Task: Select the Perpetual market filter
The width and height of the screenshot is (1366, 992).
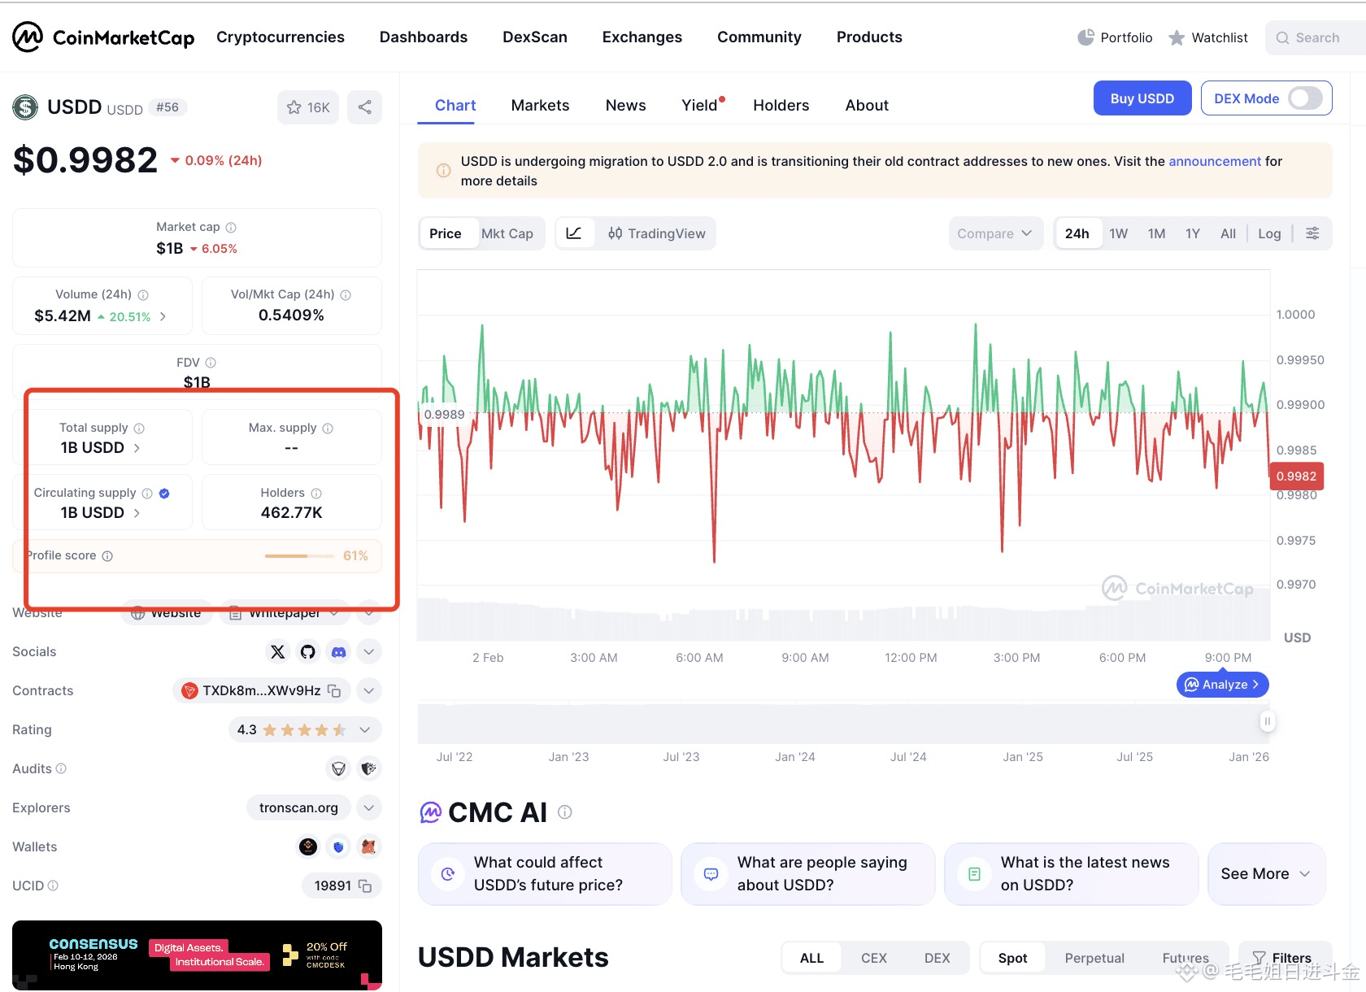Action: (x=1094, y=958)
